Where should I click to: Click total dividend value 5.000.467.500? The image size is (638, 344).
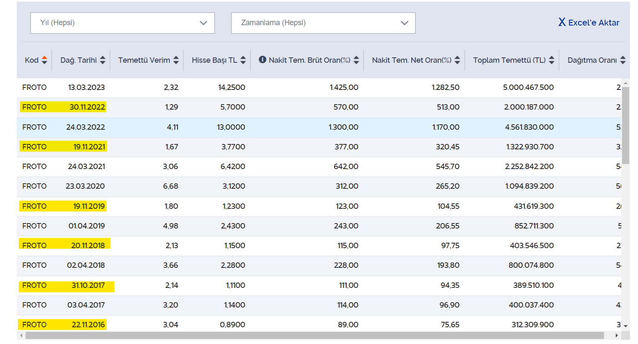pos(528,87)
